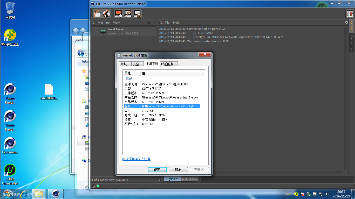Click back arrow in Explorer window
Image resolution: width=355 pixels, height=199 pixels.
[81, 53]
